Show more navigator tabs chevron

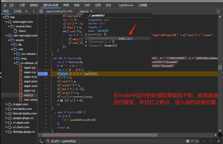pyautogui.click(x=26, y=11)
